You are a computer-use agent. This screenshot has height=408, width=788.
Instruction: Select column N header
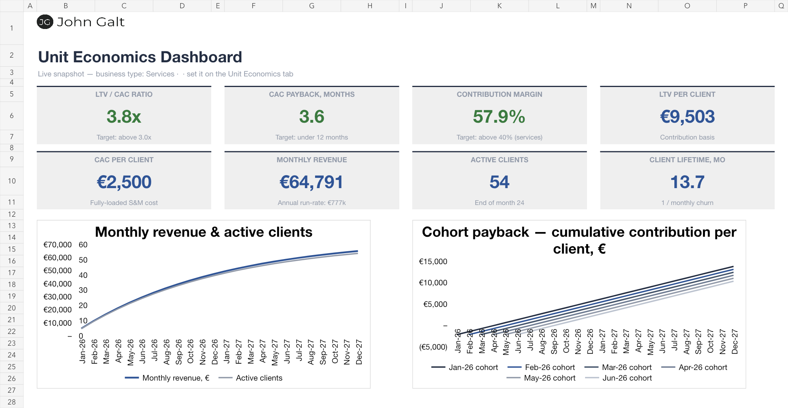point(629,5)
